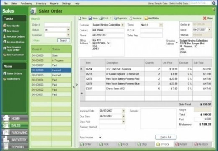This screenshot has height=151, width=218.
Task: View Customers list icon
Action: click(5, 79)
